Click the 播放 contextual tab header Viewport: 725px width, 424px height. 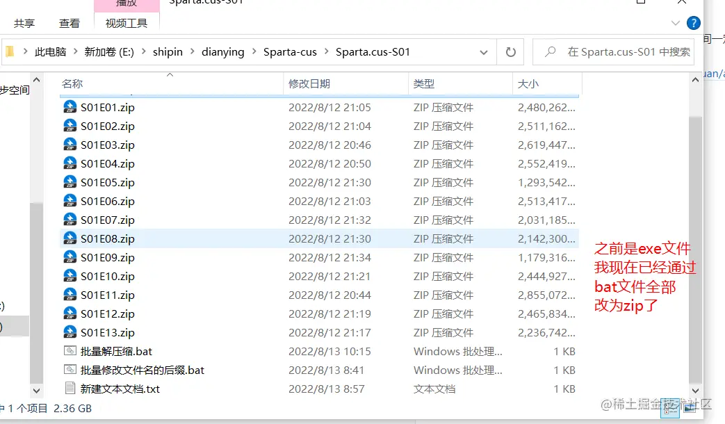click(127, 3)
